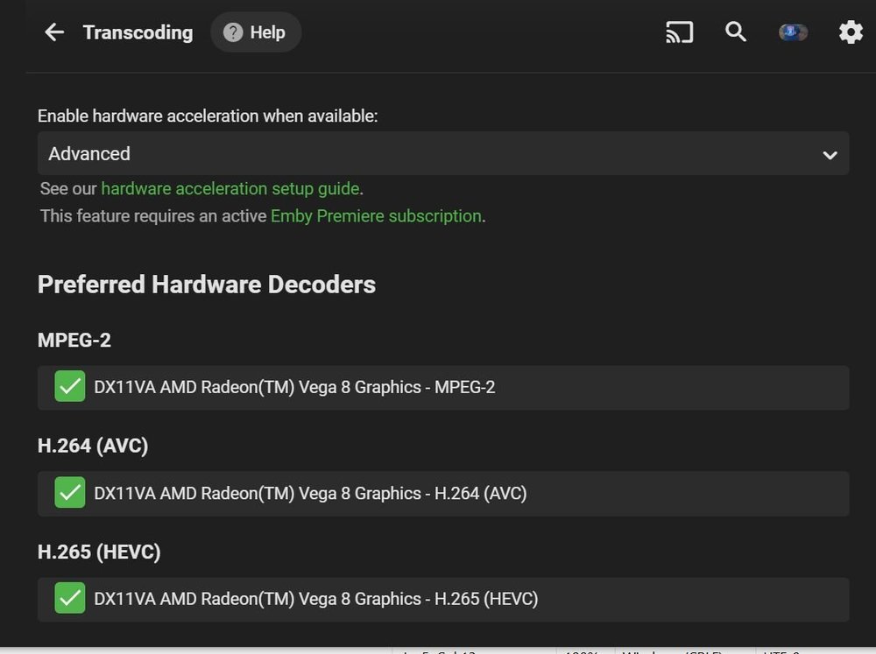
Task: Open the settings gear icon
Action: (x=851, y=32)
